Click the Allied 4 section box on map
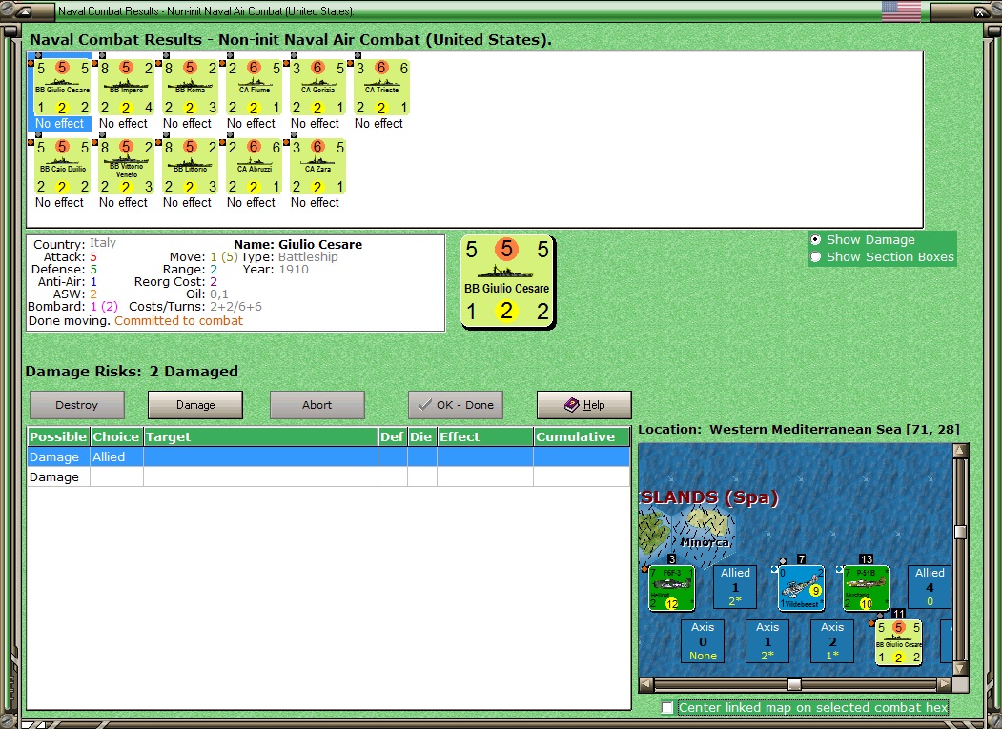The width and height of the screenshot is (1002, 729). [x=930, y=587]
